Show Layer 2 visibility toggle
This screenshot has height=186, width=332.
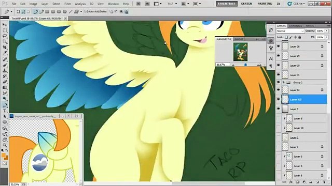[x=279, y=137]
